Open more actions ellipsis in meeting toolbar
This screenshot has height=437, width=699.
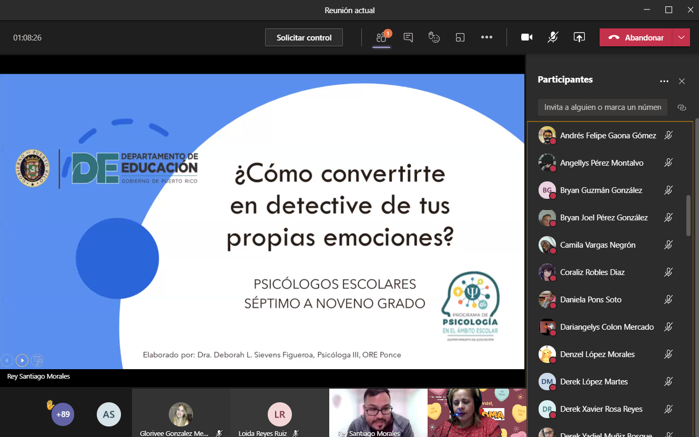487,37
